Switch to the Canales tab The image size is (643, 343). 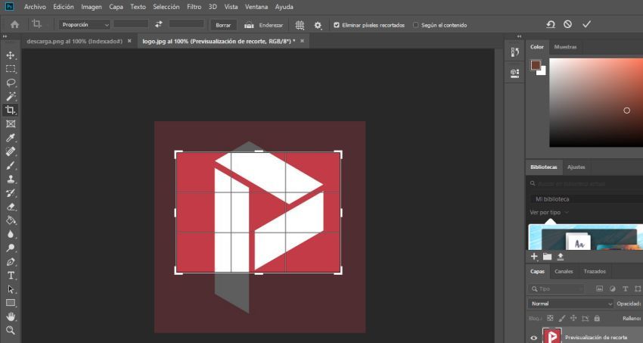(564, 271)
